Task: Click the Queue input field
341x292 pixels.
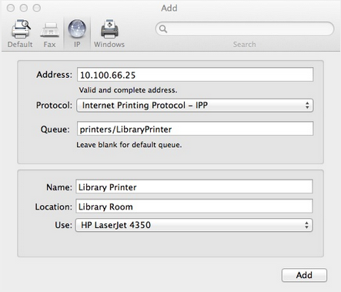Action: pyautogui.click(x=195, y=129)
